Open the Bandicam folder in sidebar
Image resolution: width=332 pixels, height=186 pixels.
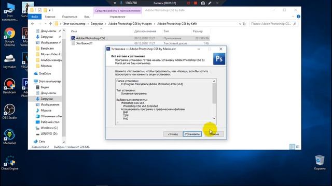coord(47,49)
